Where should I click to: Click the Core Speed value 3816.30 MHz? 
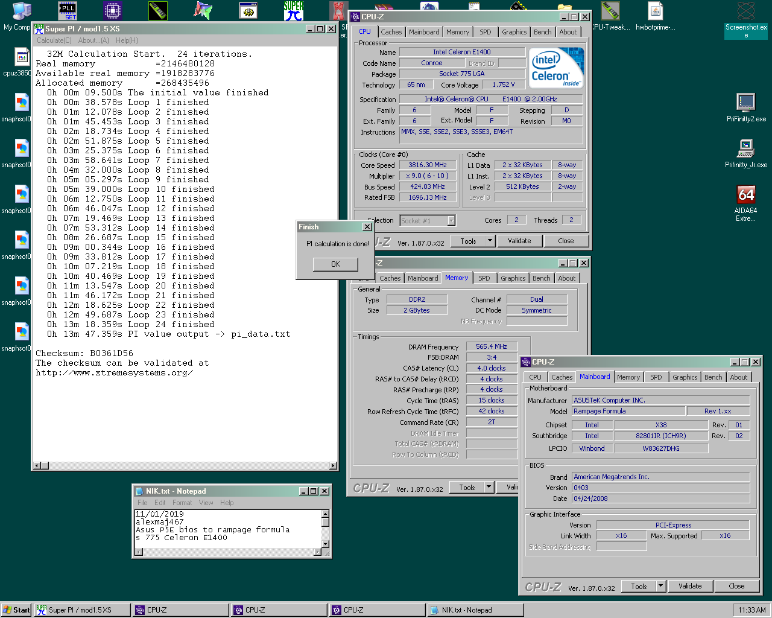428,165
